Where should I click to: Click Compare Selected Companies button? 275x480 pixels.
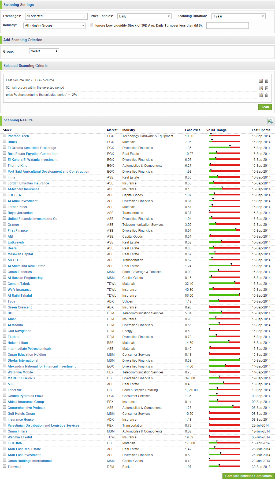coord(248,476)
